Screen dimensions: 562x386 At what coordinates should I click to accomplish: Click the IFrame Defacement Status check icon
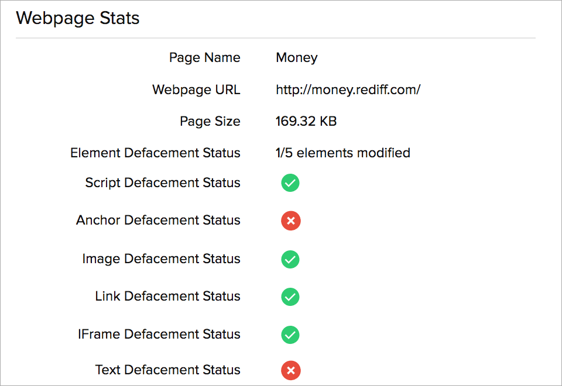coord(290,335)
